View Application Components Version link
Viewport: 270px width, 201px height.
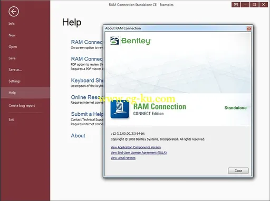pyautogui.click(x=136, y=147)
